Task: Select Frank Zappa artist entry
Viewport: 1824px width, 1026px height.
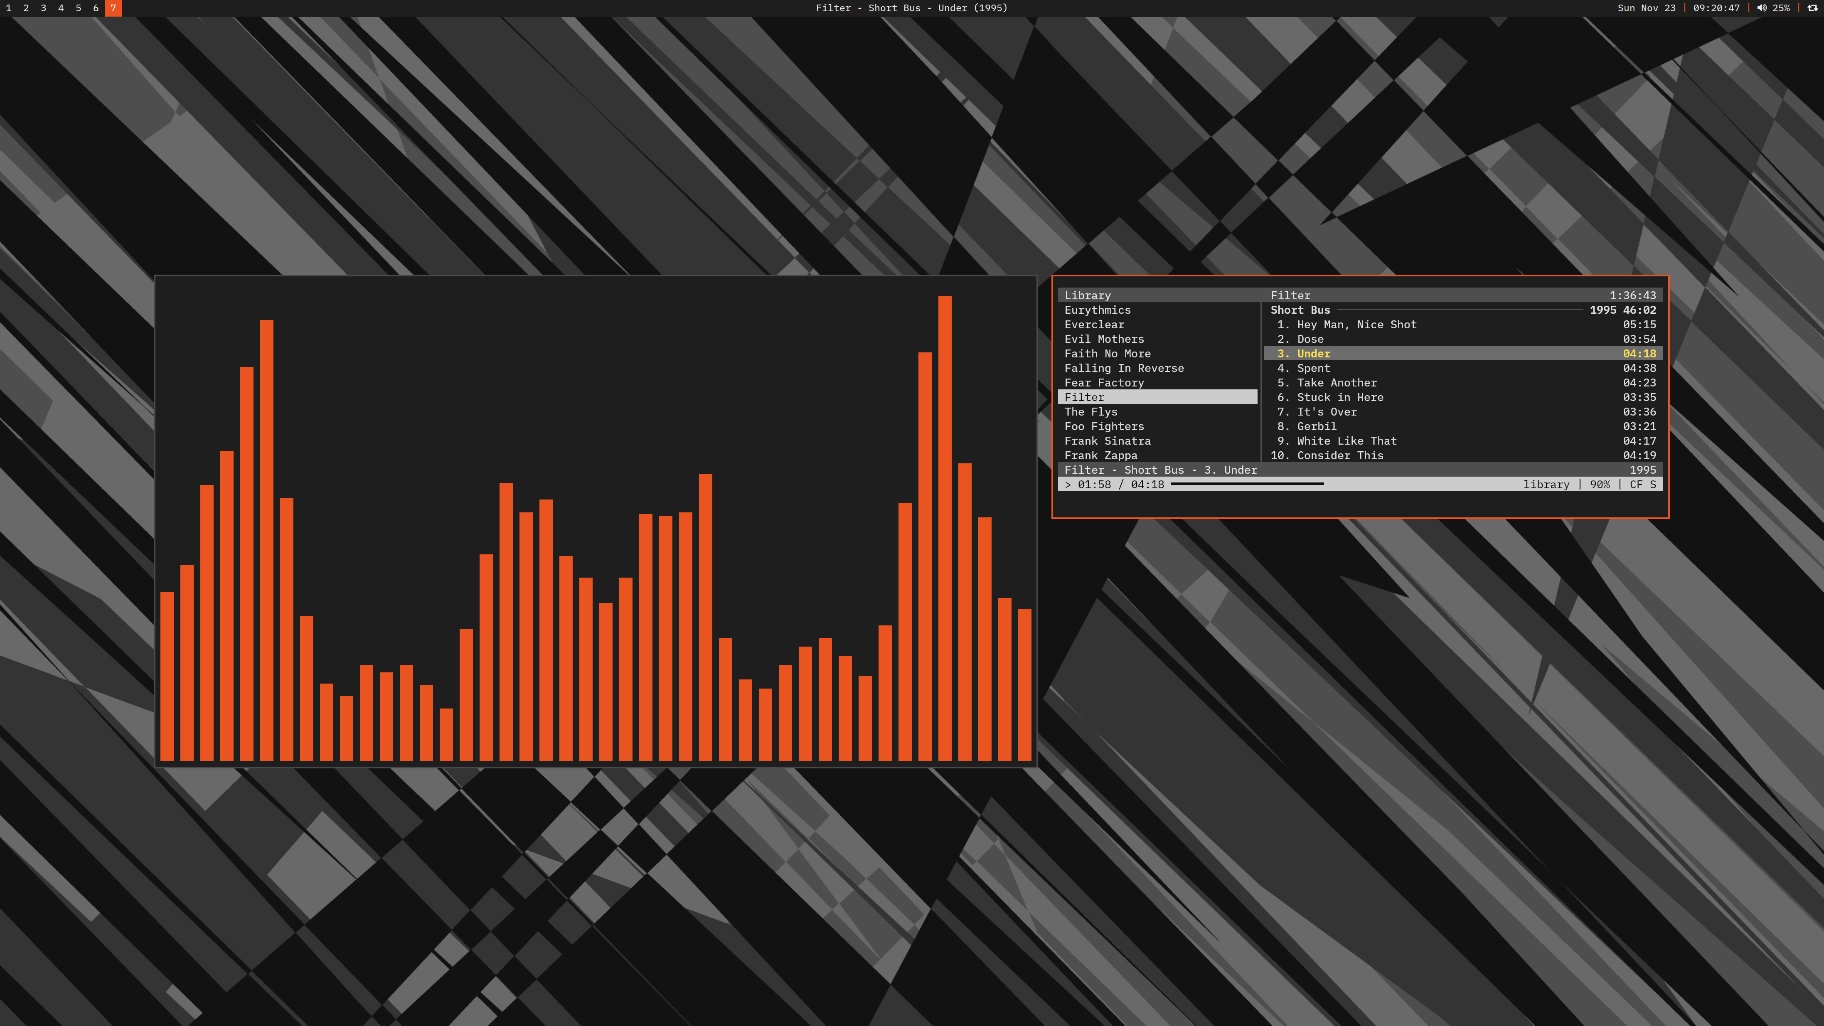Action: pyautogui.click(x=1100, y=455)
